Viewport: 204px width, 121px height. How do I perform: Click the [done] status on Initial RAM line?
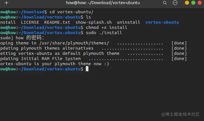click(x=179, y=59)
